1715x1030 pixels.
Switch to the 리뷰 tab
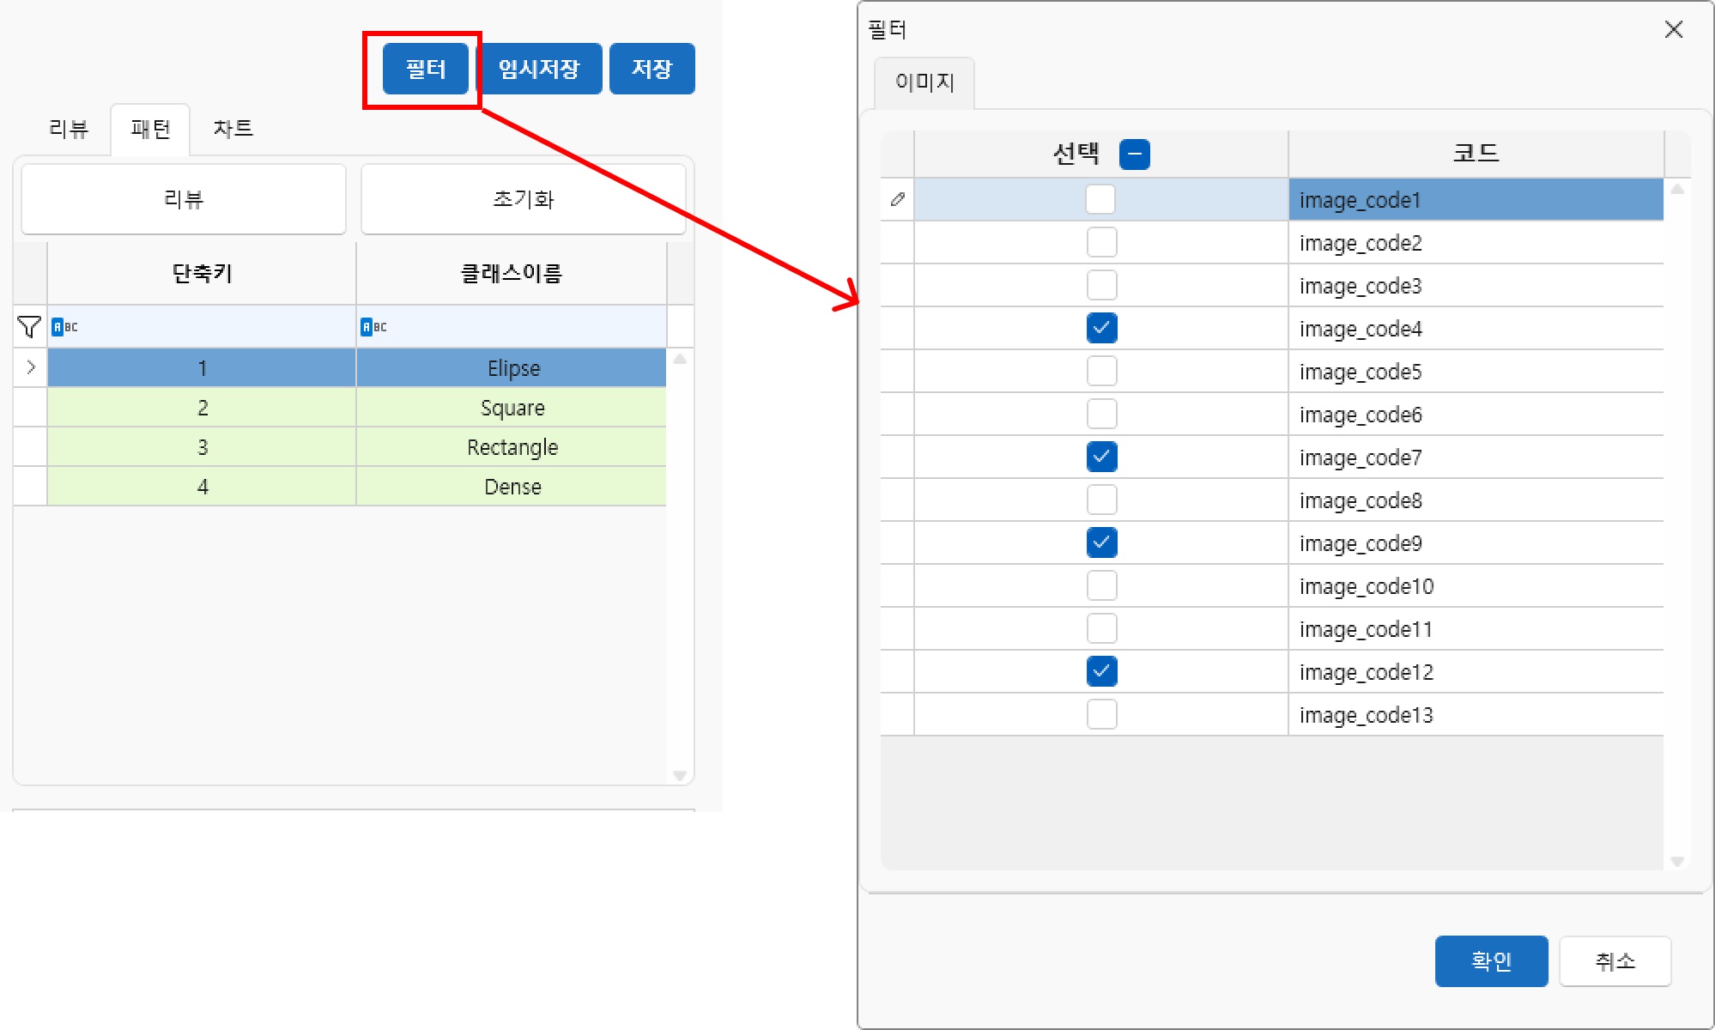point(69,129)
